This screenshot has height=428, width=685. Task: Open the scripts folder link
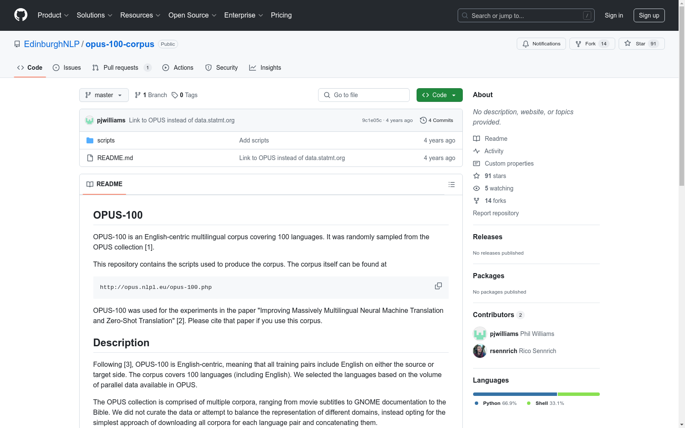(106, 140)
